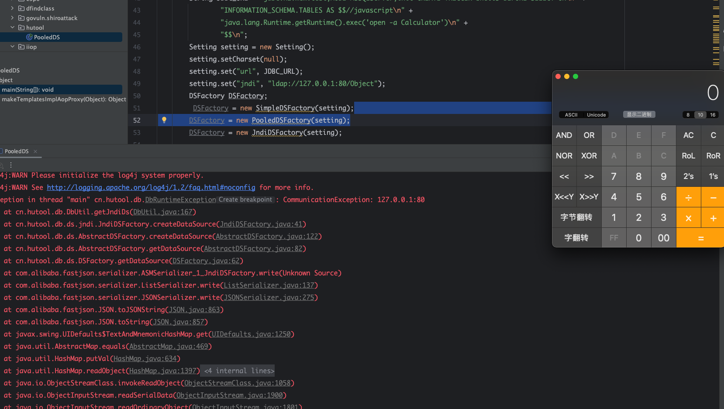Image resolution: width=724 pixels, height=409 pixels.
Task: Click the JndiDSFactory constructor on line 53
Action: coord(277,132)
